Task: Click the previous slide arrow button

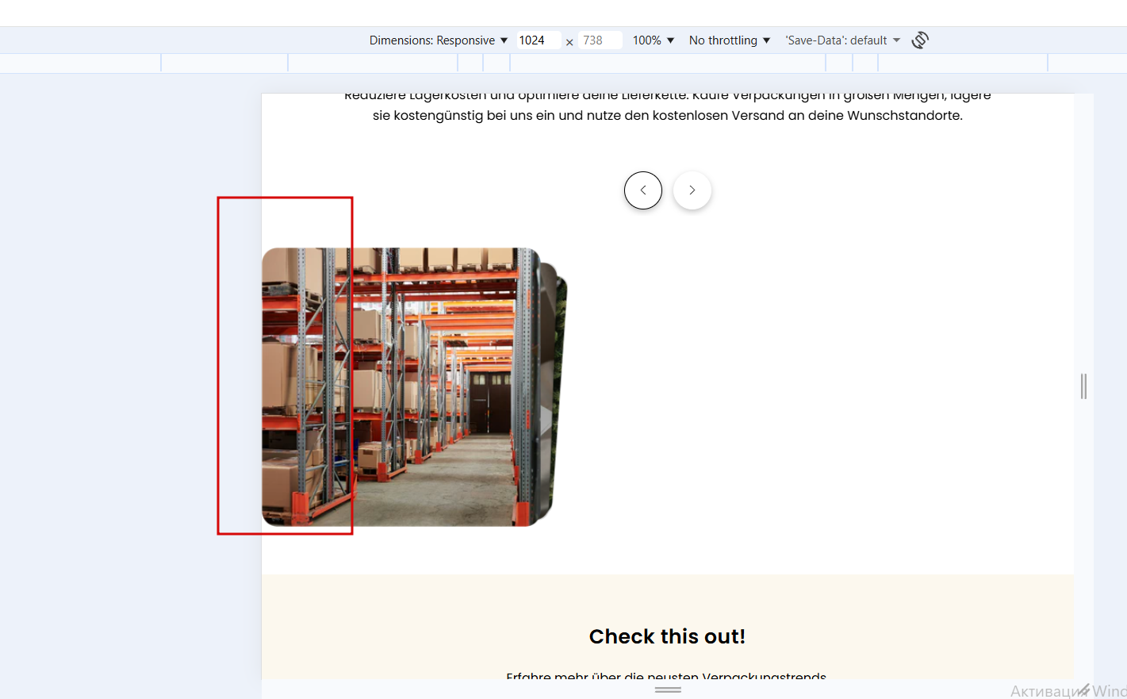Action: 643,190
